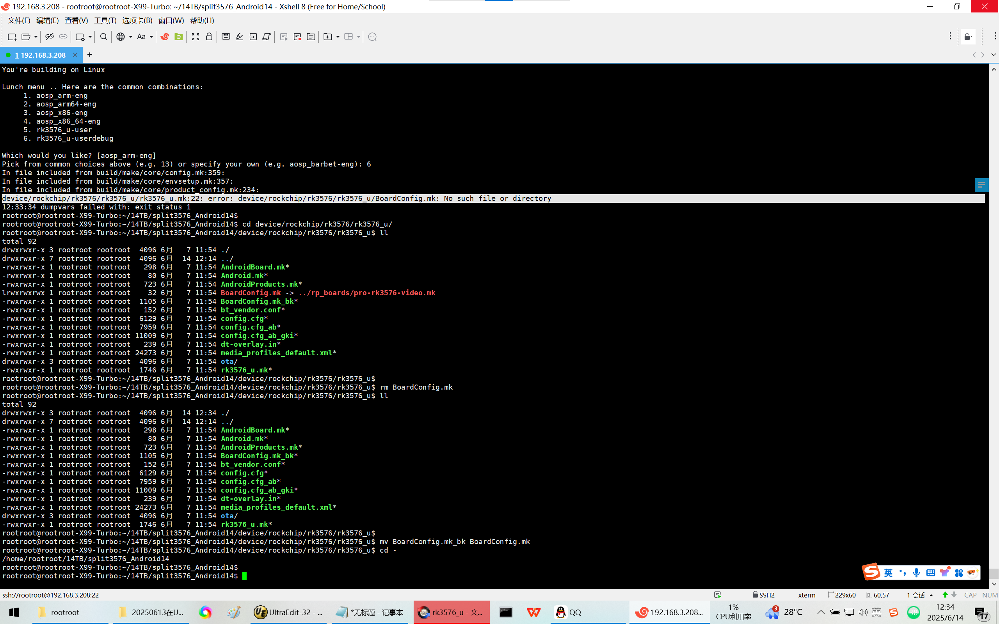
Task: Click the Xftp green folder icon
Action: 179,37
